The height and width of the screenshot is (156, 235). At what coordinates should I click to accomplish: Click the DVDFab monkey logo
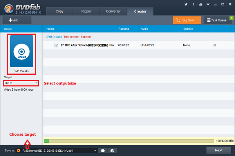coord(9,9)
